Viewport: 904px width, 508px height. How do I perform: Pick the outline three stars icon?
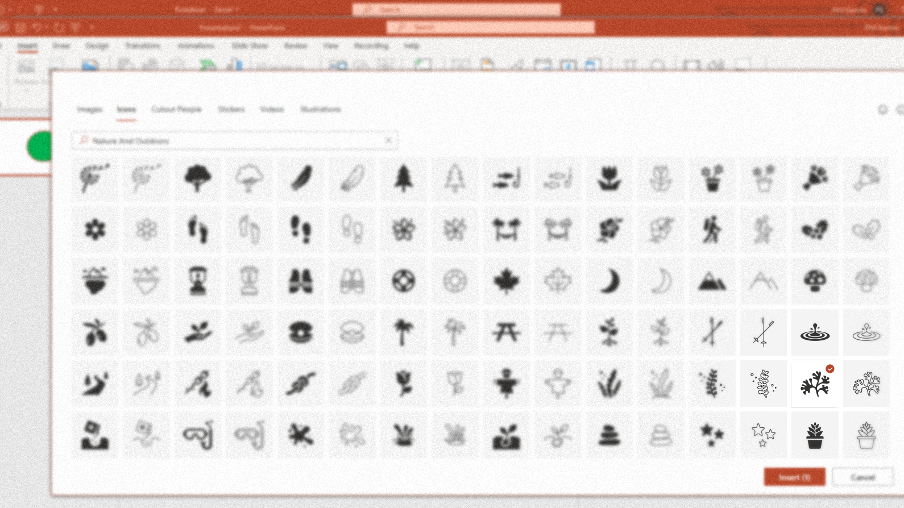pyautogui.click(x=763, y=435)
